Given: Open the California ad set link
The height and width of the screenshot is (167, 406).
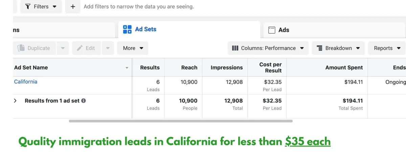Looking at the screenshot, I should [26, 82].
